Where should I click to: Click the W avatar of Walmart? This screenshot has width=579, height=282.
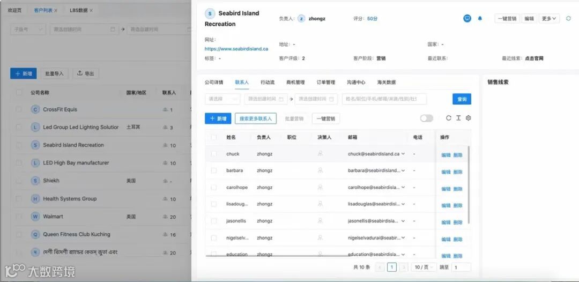35,217
